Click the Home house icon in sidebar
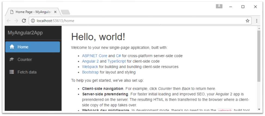The height and width of the screenshot is (116, 265). tap(12, 47)
